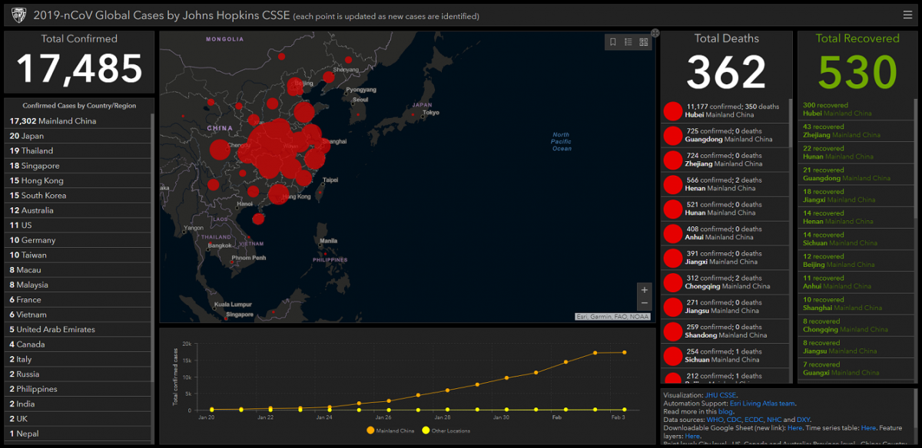The image size is (922, 448).
Task: Zoom in on the map with the plus button
Action: 645,290
